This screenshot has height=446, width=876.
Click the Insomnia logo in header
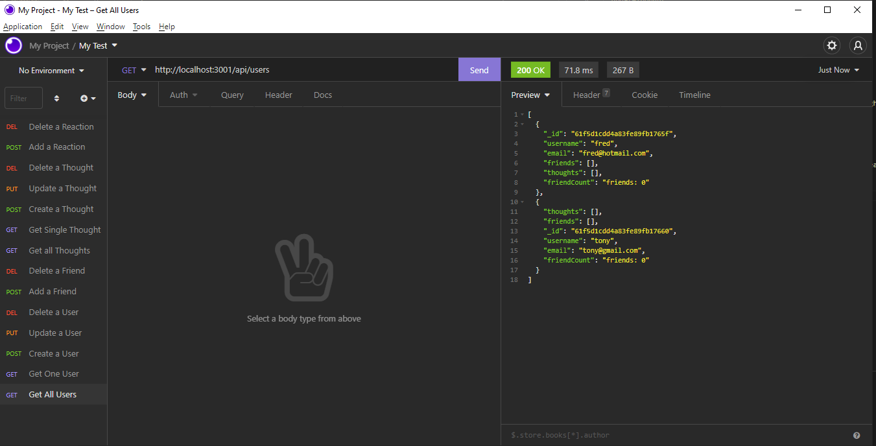pyautogui.click(x=14, y=45)
